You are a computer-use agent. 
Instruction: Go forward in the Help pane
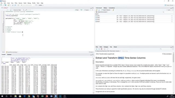[99, 49]
